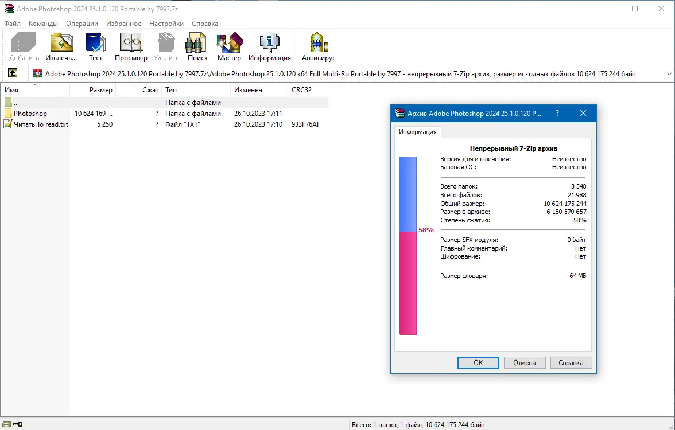The image size is (675, 430).
Task: Sort files by the Размер column header
Action: click(x=102, y=89)
